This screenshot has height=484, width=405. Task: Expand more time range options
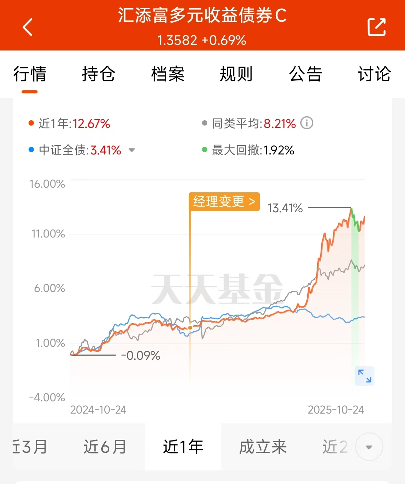click(x=369, y=447)
